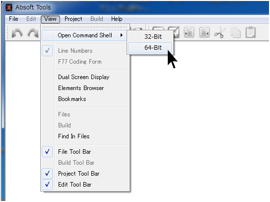The width and height of the screenshot is (270, 202).
Task: Open Find In Files panel
Action: 73,136
